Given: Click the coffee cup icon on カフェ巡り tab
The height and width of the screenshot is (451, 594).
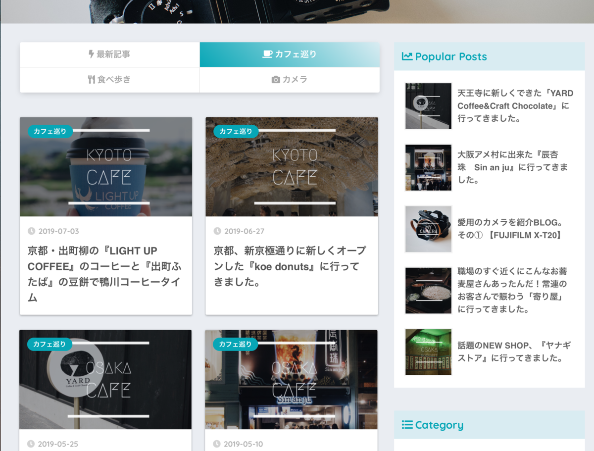Looking at the screenshot, I should pyautogui.click(x=267, y=54).
